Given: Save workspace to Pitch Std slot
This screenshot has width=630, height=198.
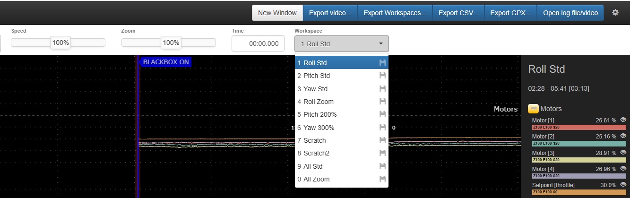Looking at the screenshot, I should pyautogui.click(x=382, y=76).
